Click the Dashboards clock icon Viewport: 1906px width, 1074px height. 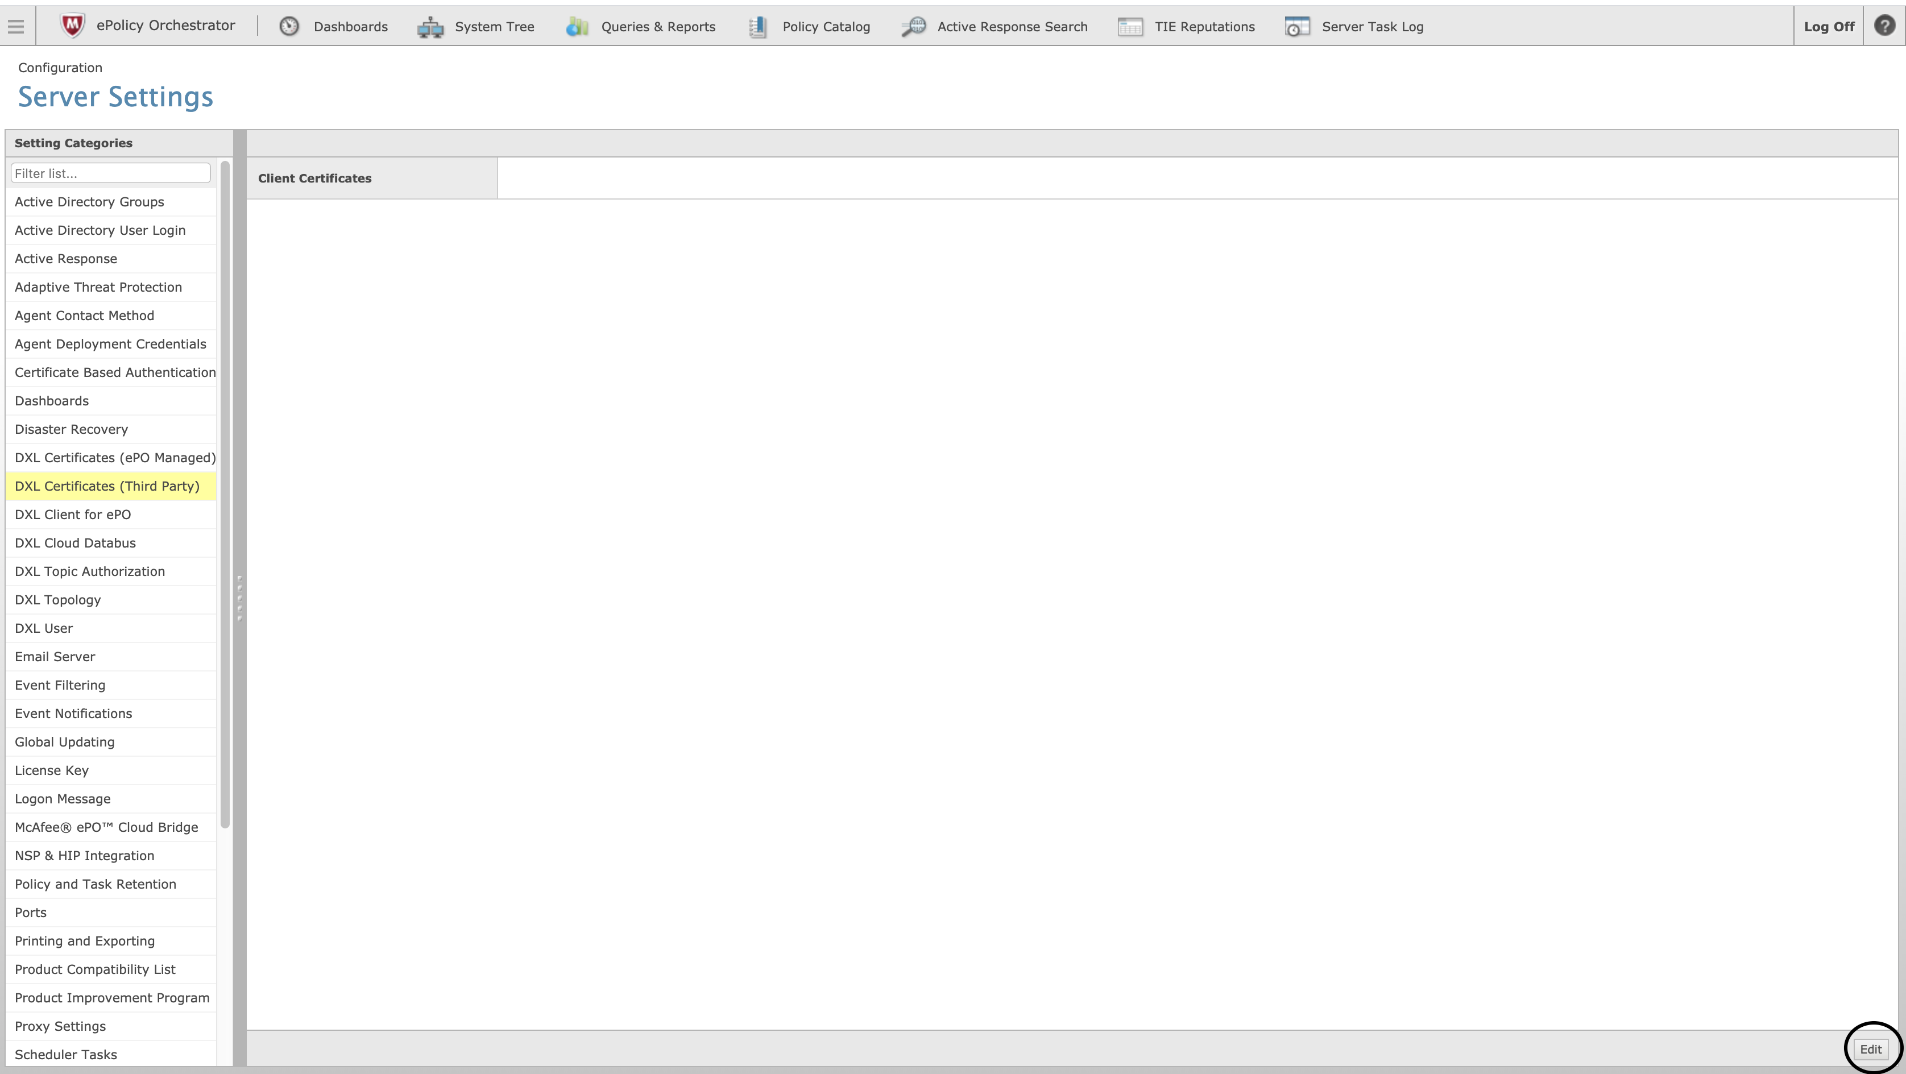[288, 27]
